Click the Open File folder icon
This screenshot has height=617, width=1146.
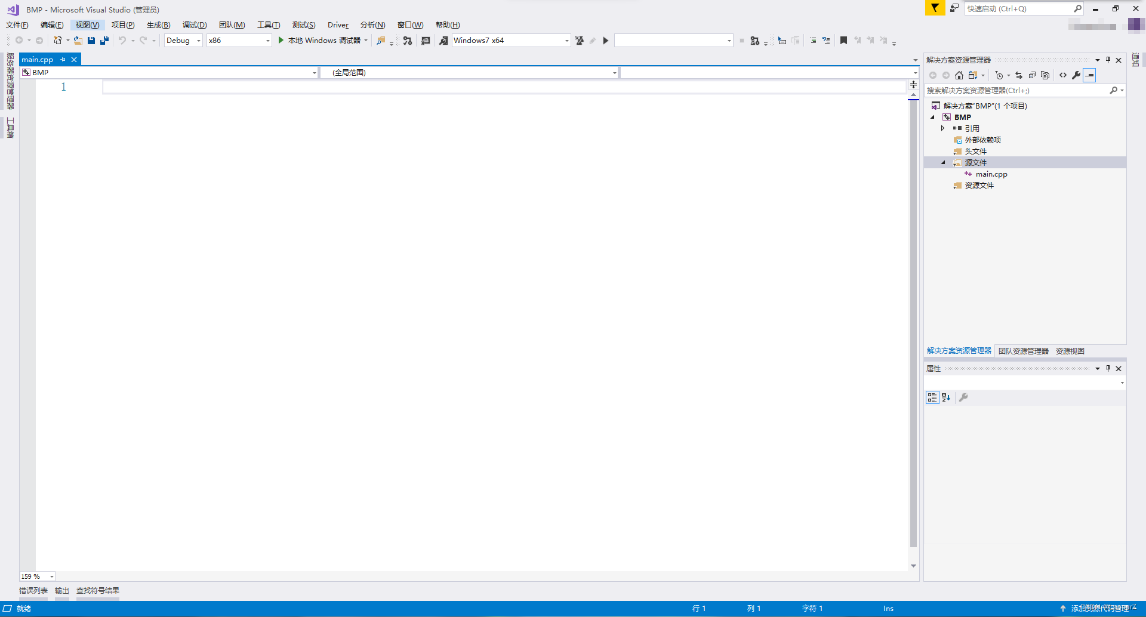point(78,41)
